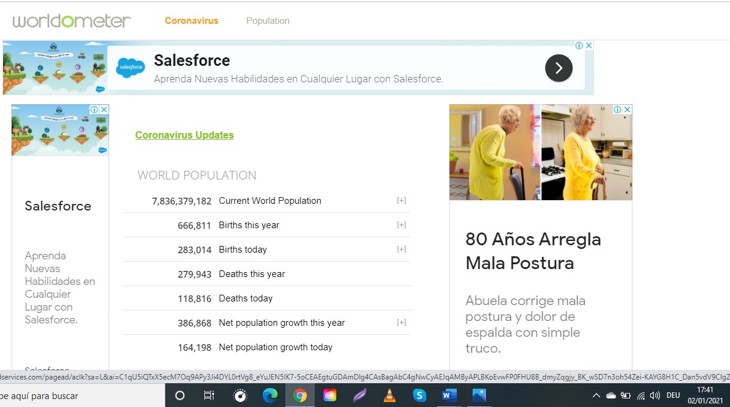Click the volume icon in system tray
Viewport: 730px width, 407px height.
(655, 396)
